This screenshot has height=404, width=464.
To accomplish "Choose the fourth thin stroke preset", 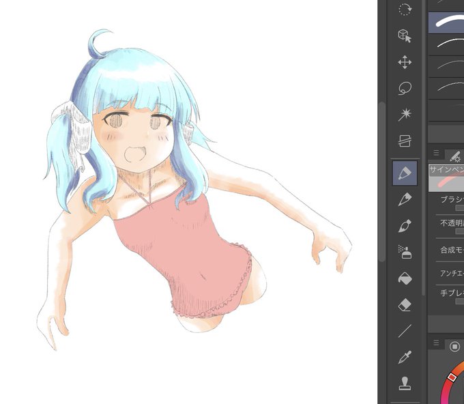I will (x=446, y=88).
